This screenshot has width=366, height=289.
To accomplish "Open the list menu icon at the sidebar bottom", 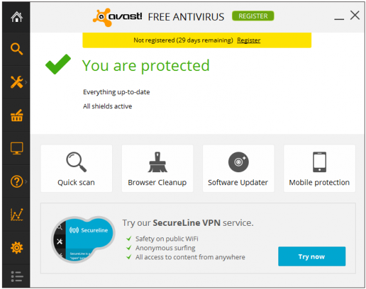I will 17,276.
